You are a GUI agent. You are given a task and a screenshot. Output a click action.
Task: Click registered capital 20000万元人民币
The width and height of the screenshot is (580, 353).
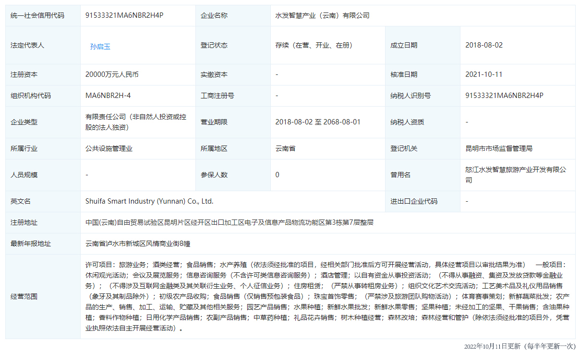(x=112, y=74)
